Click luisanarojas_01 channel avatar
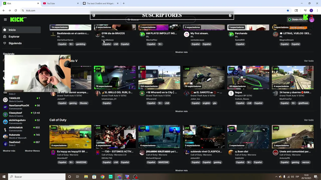 pos(98,93)
